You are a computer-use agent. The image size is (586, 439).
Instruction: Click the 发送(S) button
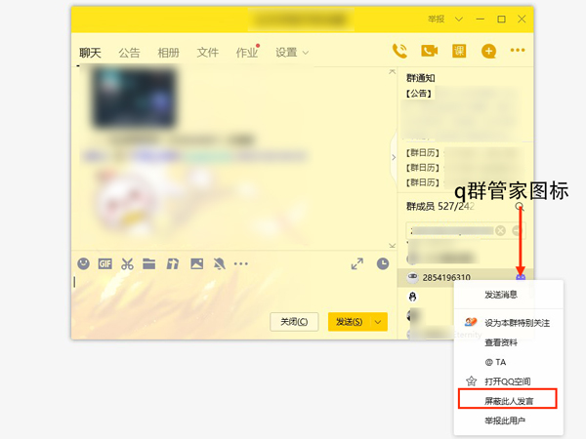click(349, 321)
